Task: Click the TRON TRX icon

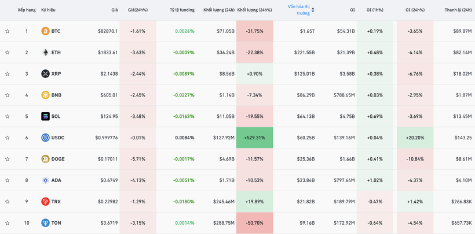Action: (x=45, y=202)
